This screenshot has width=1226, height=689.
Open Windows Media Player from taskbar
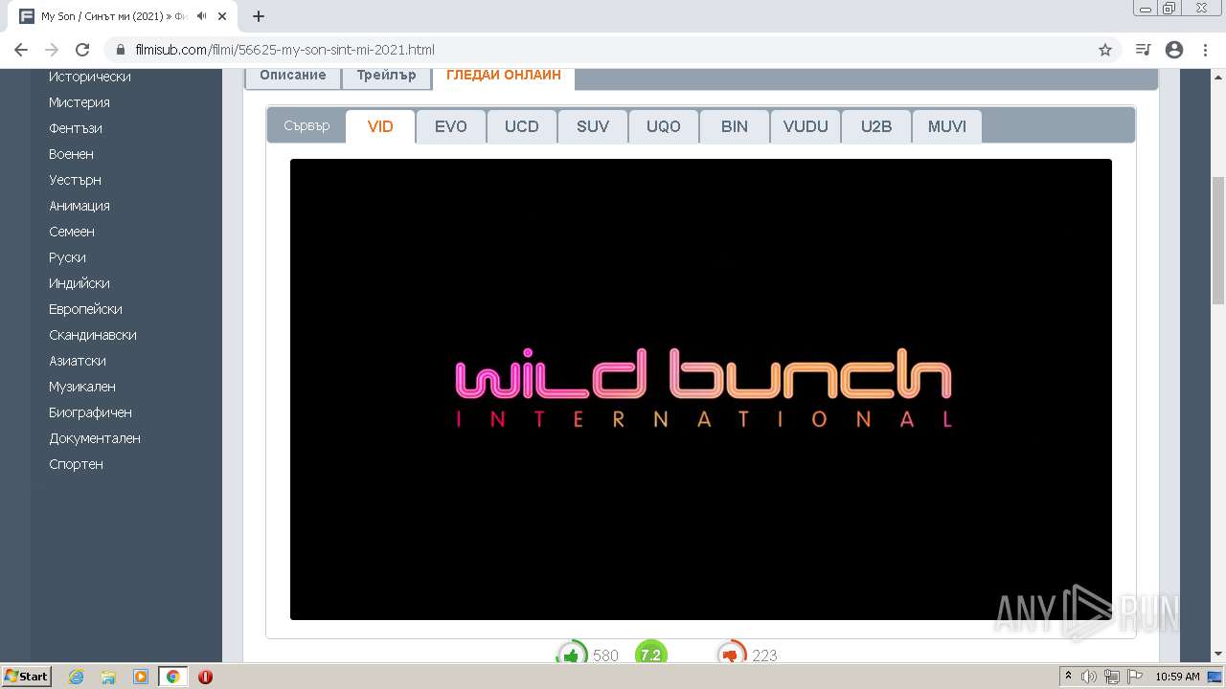pos(140,677)
